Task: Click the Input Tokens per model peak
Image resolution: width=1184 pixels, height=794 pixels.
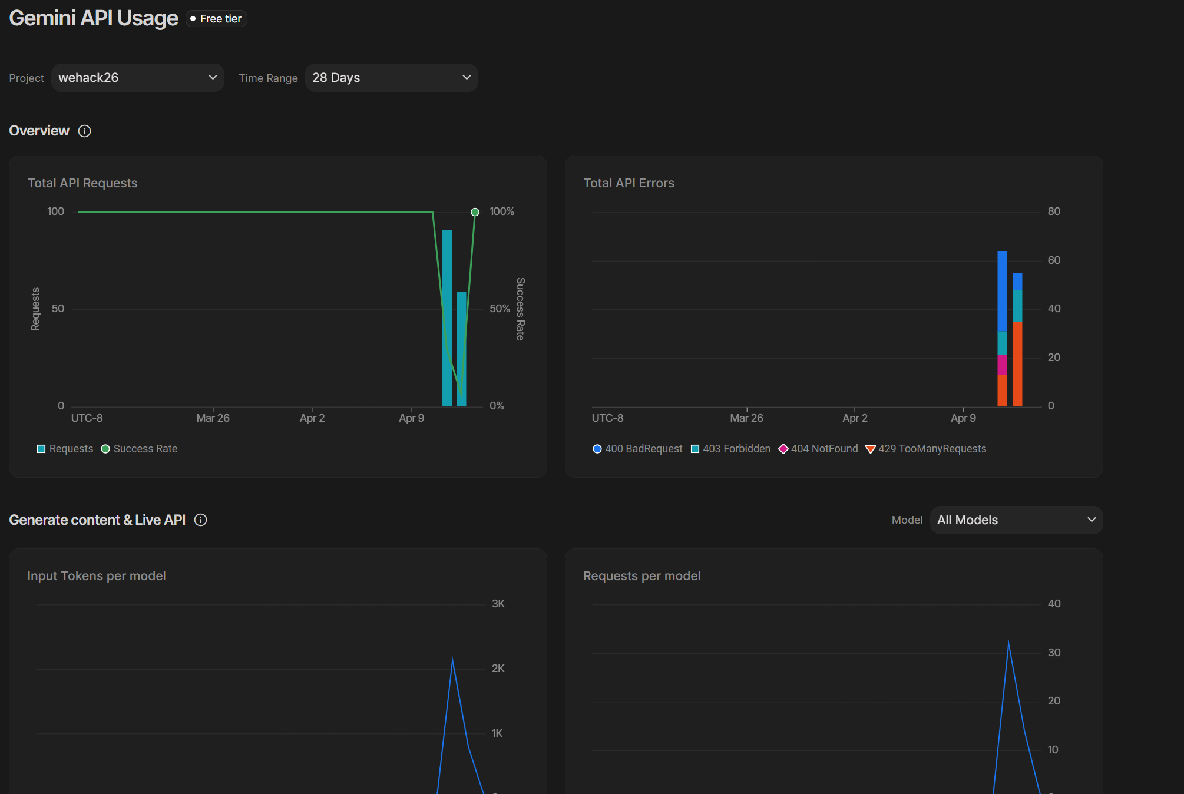Action: [452, 659]
